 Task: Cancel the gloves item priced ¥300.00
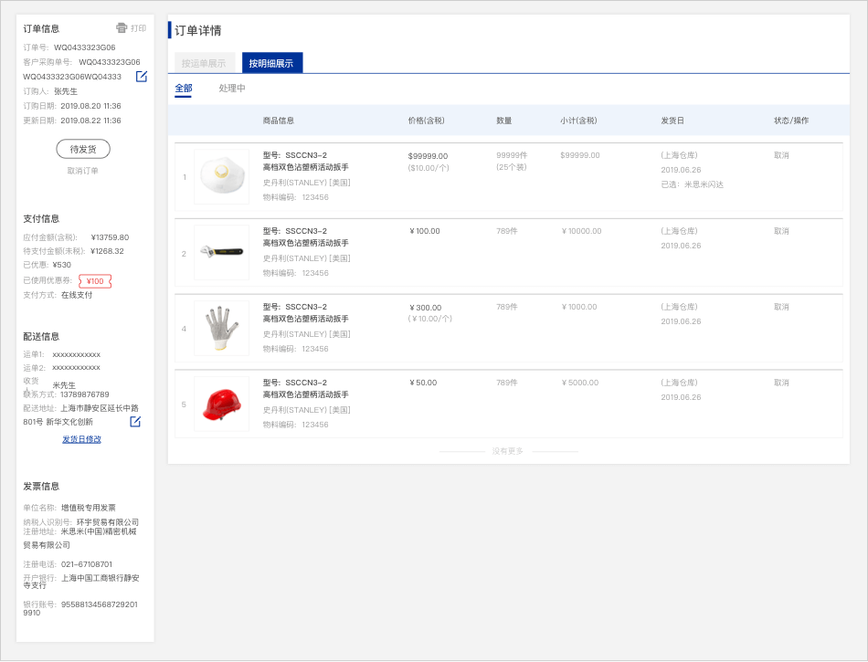point(781,307)
